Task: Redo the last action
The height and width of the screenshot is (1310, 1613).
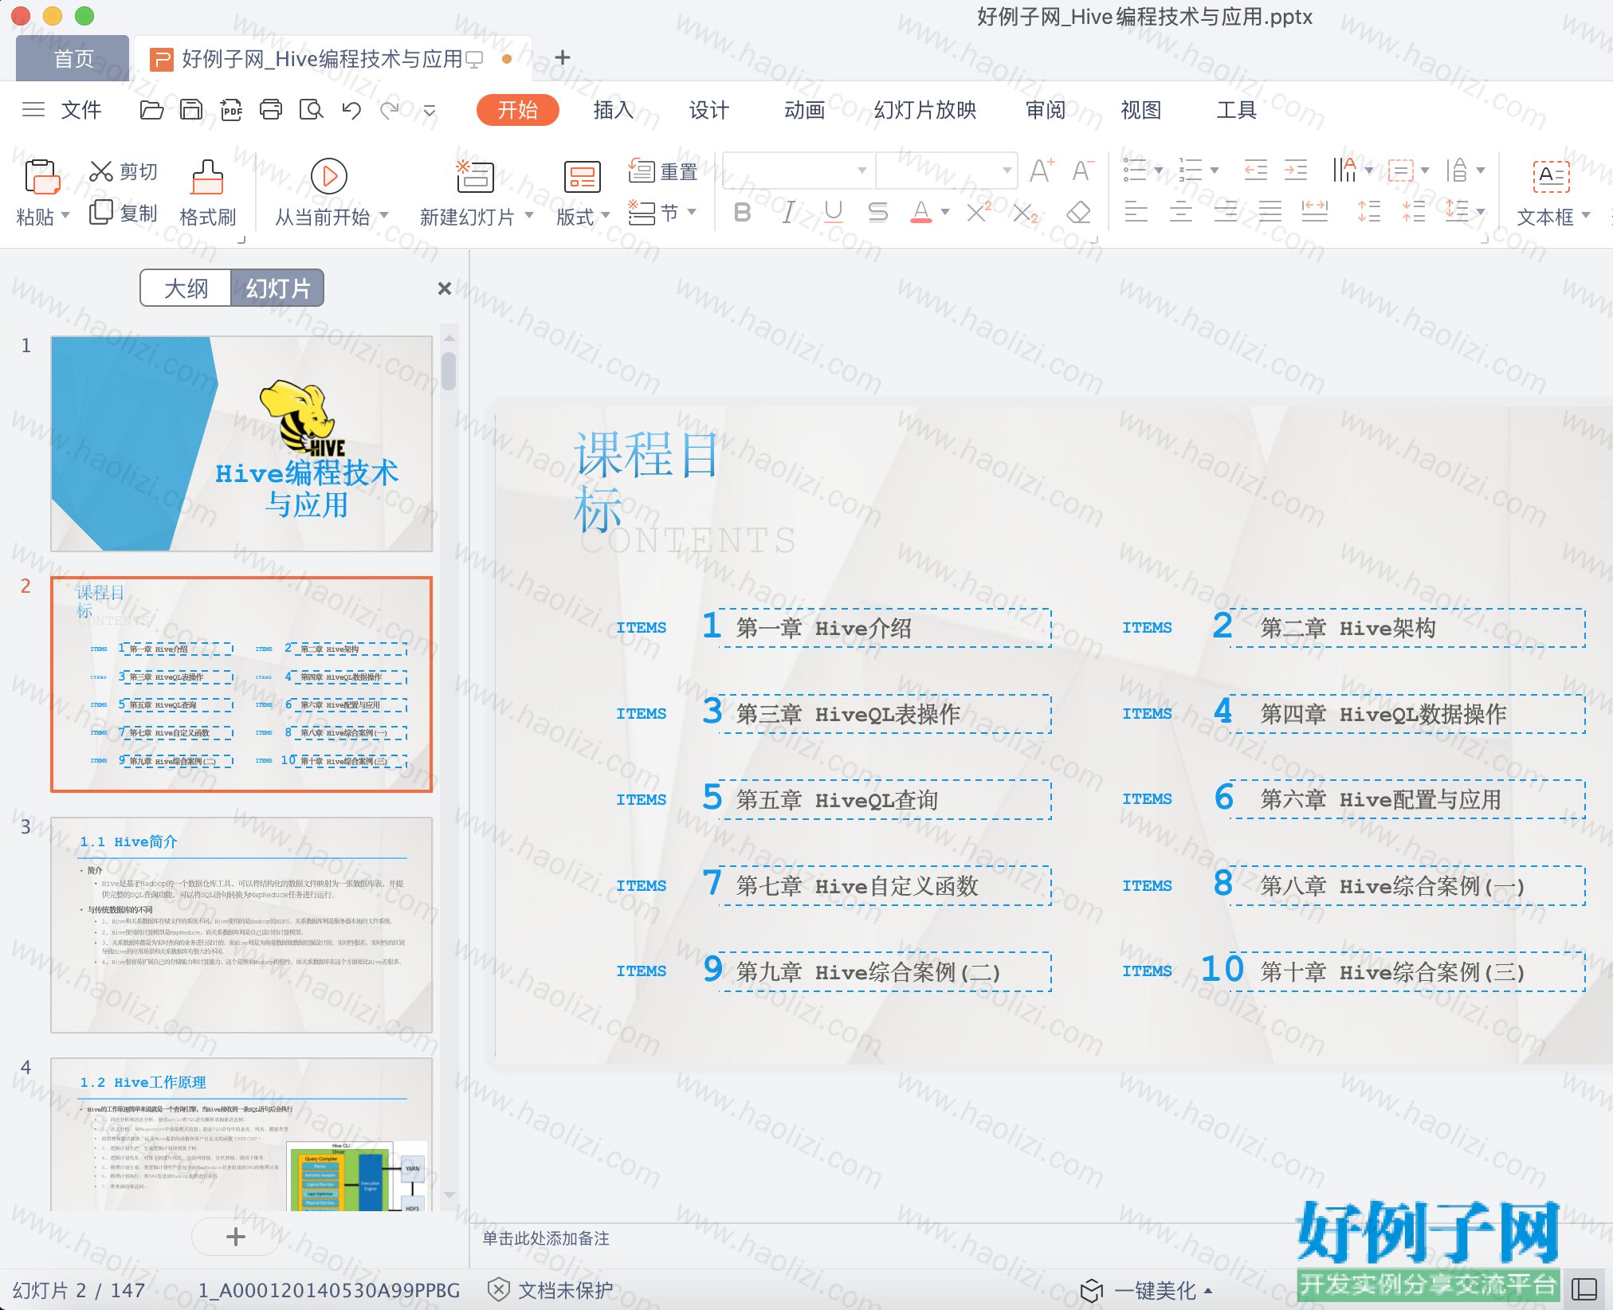Action: (x=390, y=109)
